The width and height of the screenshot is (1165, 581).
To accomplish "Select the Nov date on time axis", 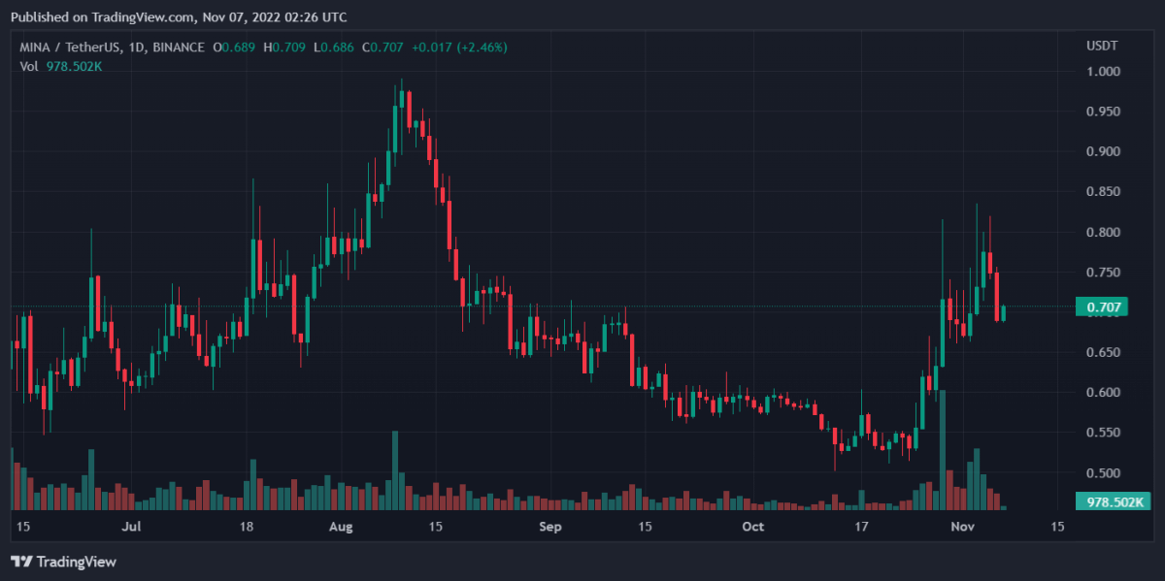I will point(962,527).
